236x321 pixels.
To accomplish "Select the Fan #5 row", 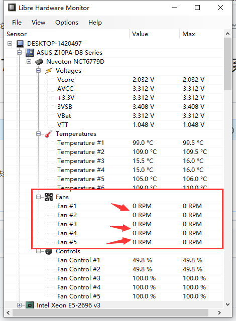I will [x=114, y=242].
